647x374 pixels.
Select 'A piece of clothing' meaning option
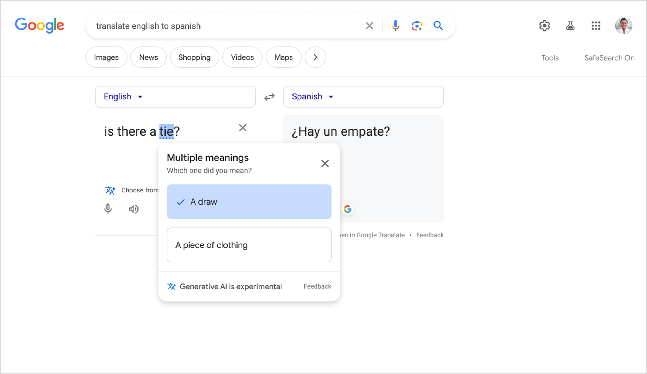click(249, 245)
